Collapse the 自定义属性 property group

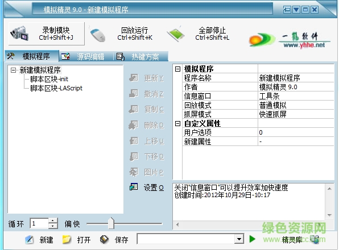177,123
